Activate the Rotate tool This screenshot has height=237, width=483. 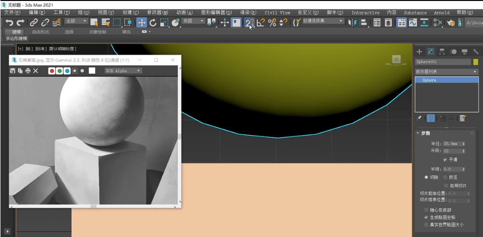tap(153, 23)
